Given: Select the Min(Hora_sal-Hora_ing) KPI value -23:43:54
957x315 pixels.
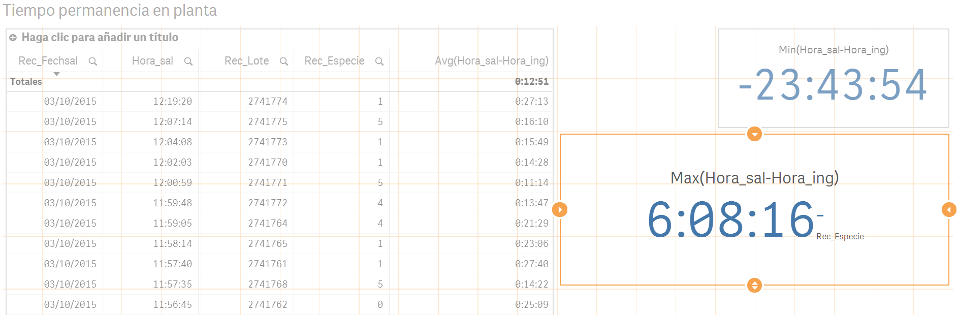Looking at the screenshot, I should coord(833,85).
